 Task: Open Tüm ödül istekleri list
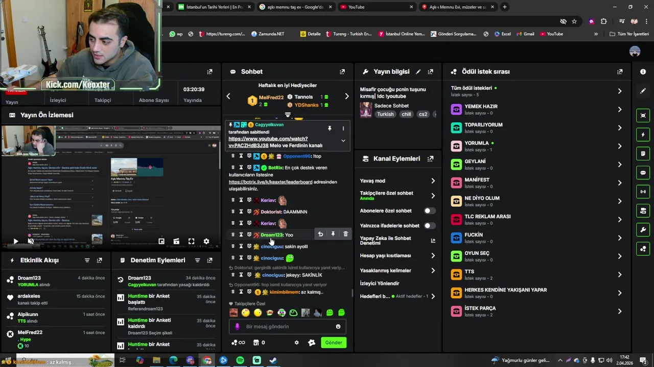[537, 91]
